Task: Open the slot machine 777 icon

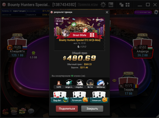Action: (x=14, y=111)
